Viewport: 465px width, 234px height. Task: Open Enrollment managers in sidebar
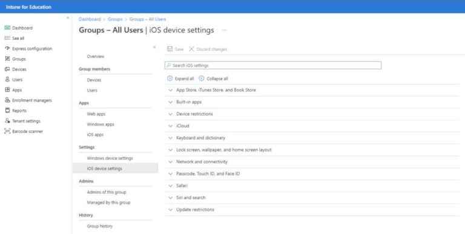[32, 100]
